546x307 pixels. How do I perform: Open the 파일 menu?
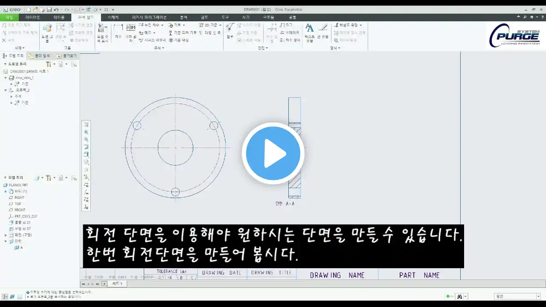point(9,17)
